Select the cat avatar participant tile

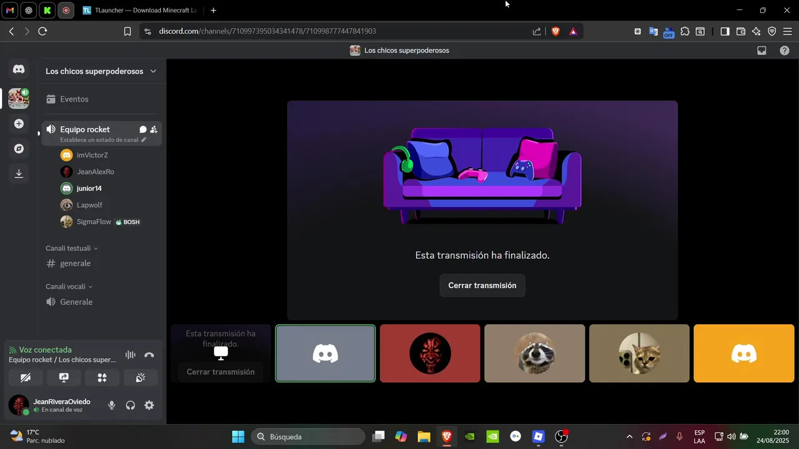coord(639,354)
